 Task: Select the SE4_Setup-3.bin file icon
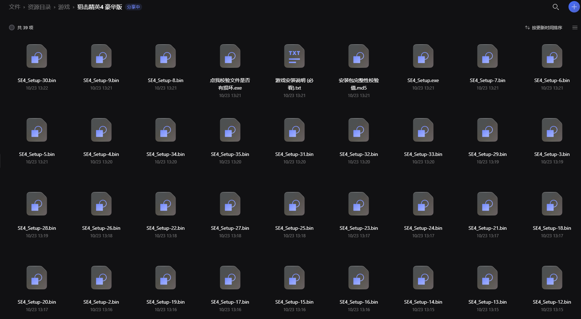(552, 130)
